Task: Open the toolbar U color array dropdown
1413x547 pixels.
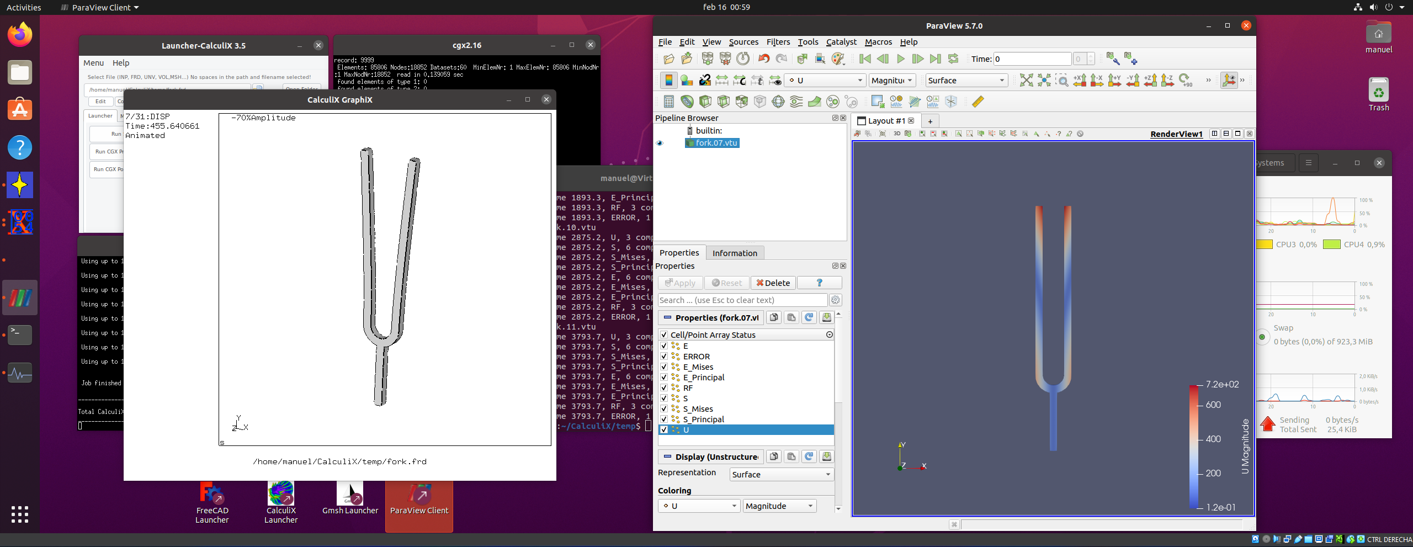Action: point(825,81)
